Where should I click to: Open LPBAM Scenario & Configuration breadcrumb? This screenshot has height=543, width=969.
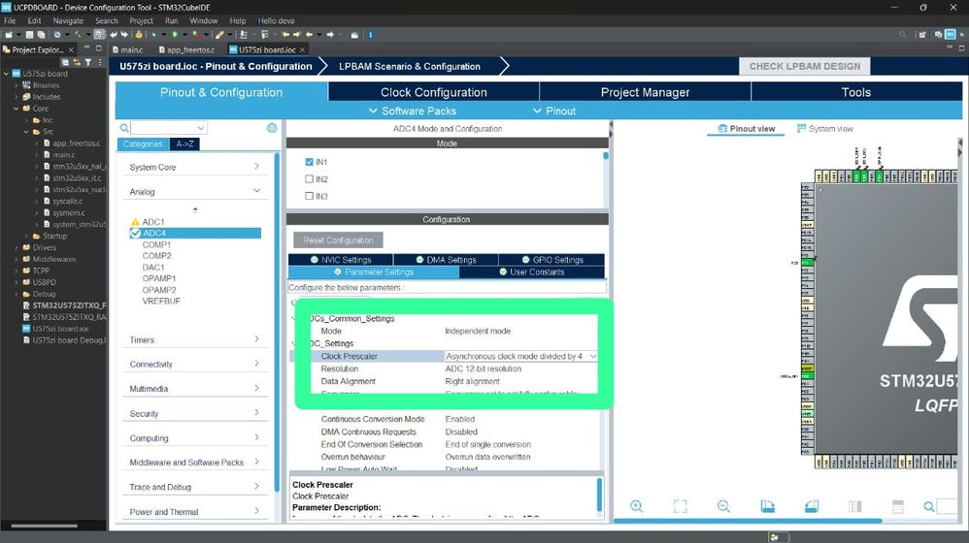(x=409, y=66)
